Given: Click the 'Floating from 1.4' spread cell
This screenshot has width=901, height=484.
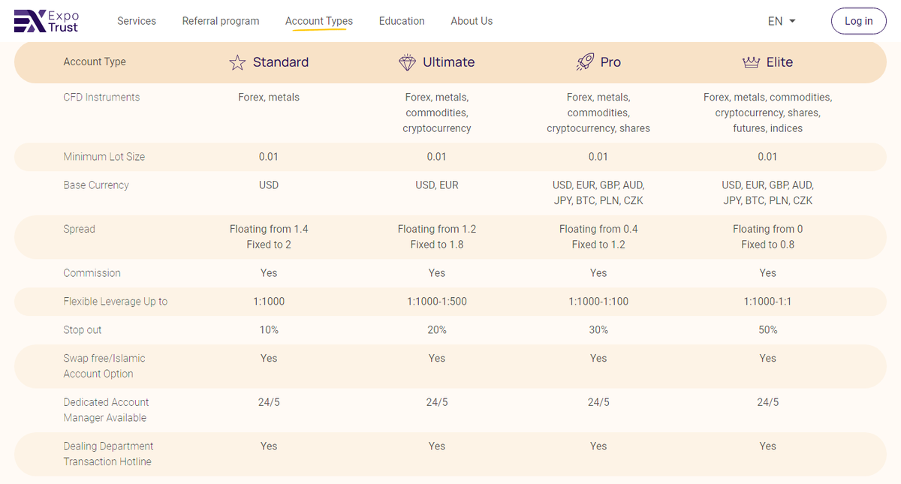Looking at the screenshot, I should click(269, 229).
